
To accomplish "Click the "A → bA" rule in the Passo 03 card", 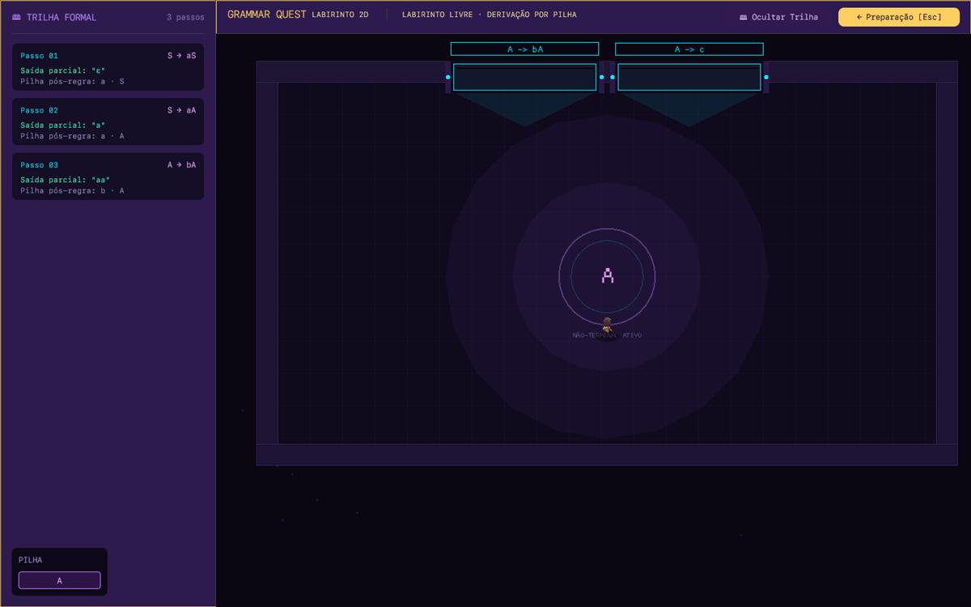I will pyautogui.click(x=182, y=165).
